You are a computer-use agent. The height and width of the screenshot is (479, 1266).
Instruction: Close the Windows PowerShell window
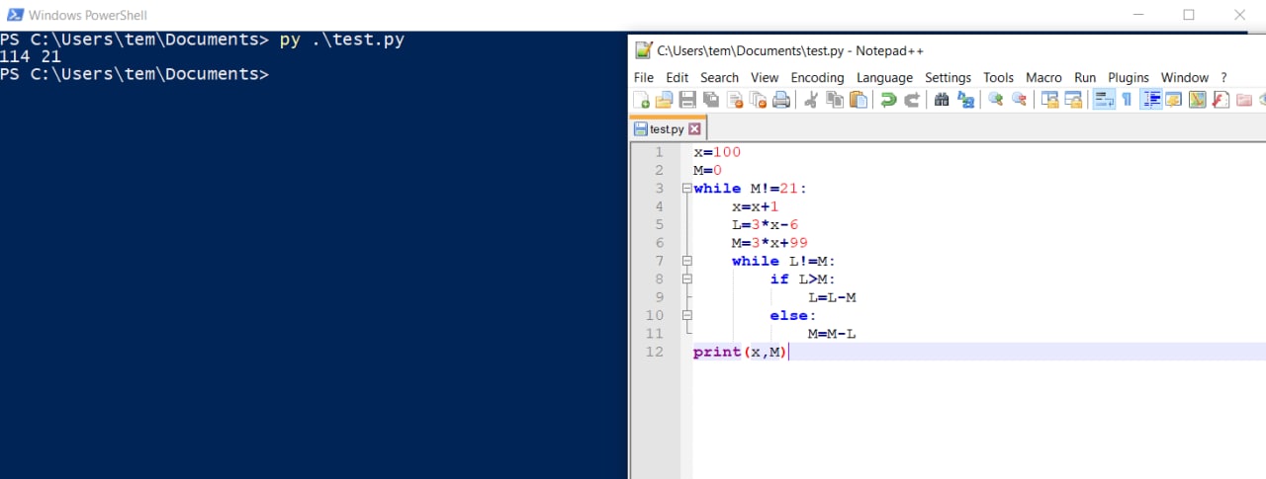pos(1239,15)
